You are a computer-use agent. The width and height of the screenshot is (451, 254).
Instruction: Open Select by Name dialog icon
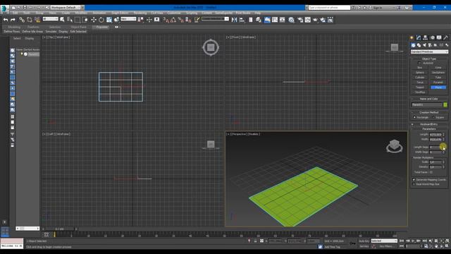point(70,20)
